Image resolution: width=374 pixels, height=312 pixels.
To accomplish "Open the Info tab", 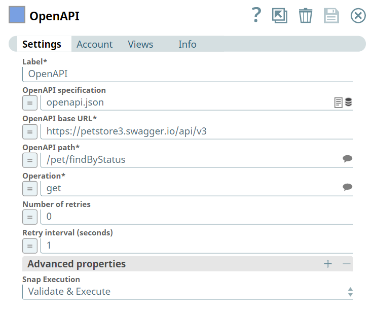I will (187, 45).
